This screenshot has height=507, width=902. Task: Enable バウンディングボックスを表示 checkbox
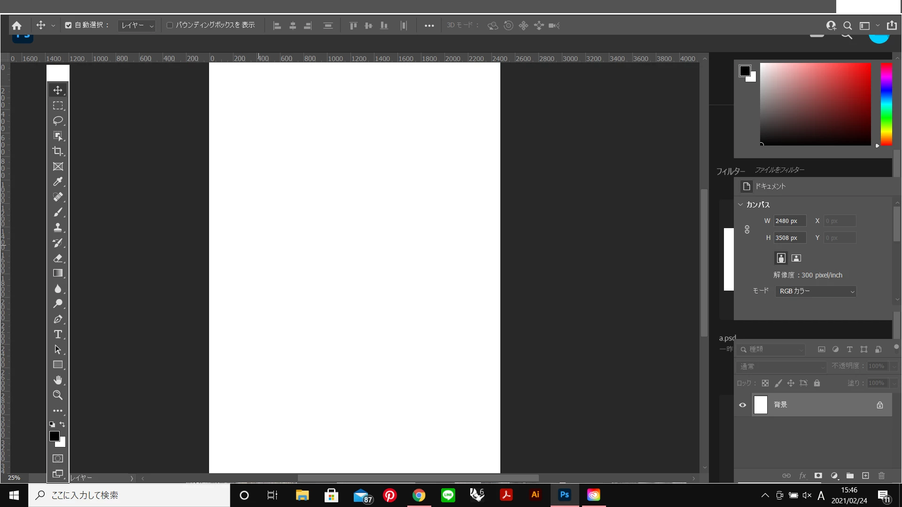coord(170,25)
